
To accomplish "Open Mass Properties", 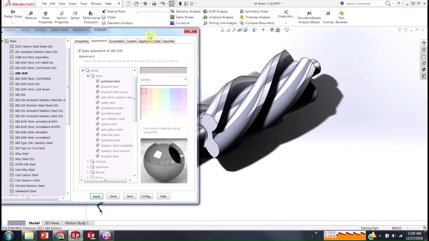I will pos(46,17).
